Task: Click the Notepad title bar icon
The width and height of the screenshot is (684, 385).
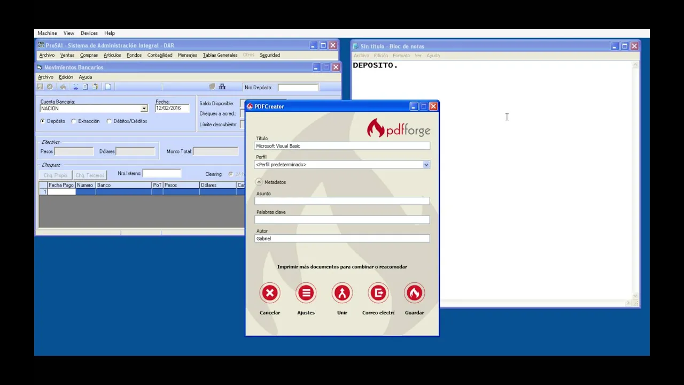Action: pos(355,47)
